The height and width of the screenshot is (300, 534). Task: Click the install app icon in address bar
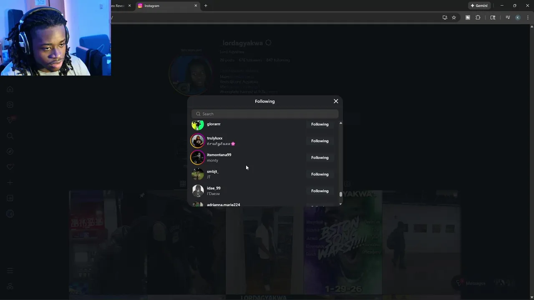[445, 17]
